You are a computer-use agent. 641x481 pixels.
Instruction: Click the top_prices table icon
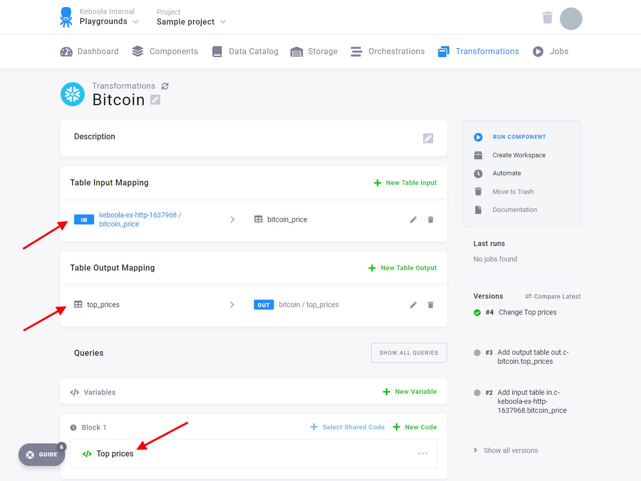coord(78,305)
